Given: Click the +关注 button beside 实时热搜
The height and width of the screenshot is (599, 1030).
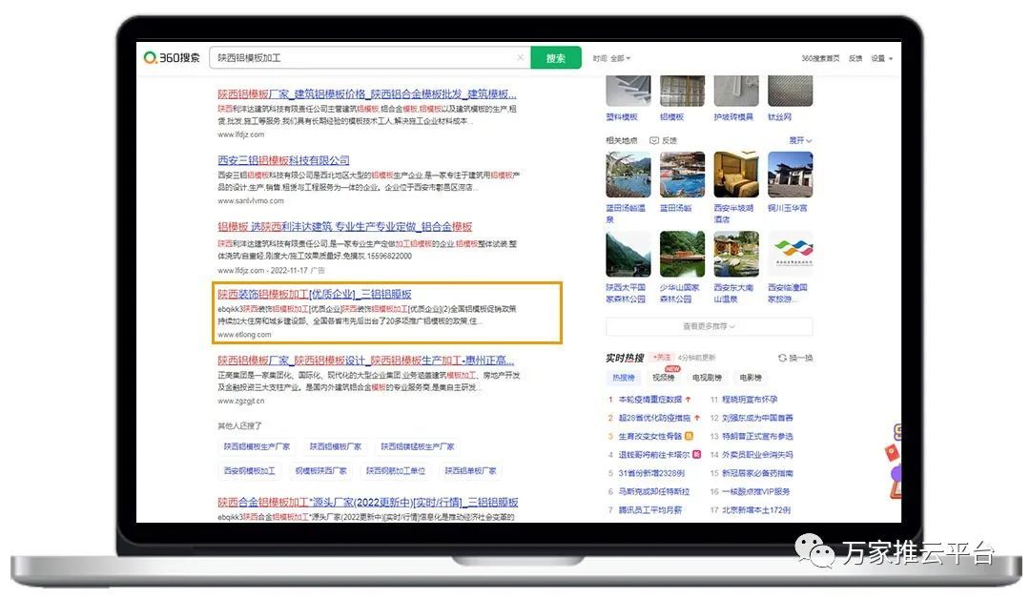Looking at the screenshot, I should pyautogui.click(x=662, y=358).
